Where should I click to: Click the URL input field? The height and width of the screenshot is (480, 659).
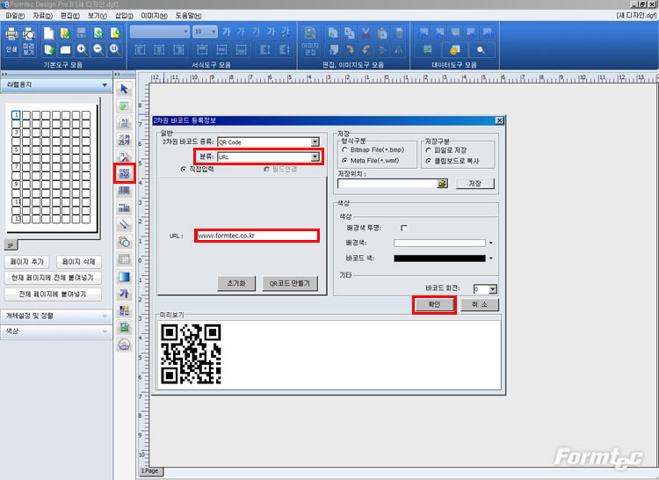[257, 236]
